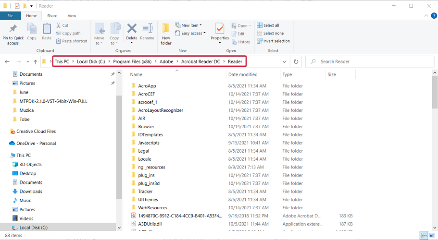
Task: Create a New folder from the ribbon
Action: [x=166, y=34]
